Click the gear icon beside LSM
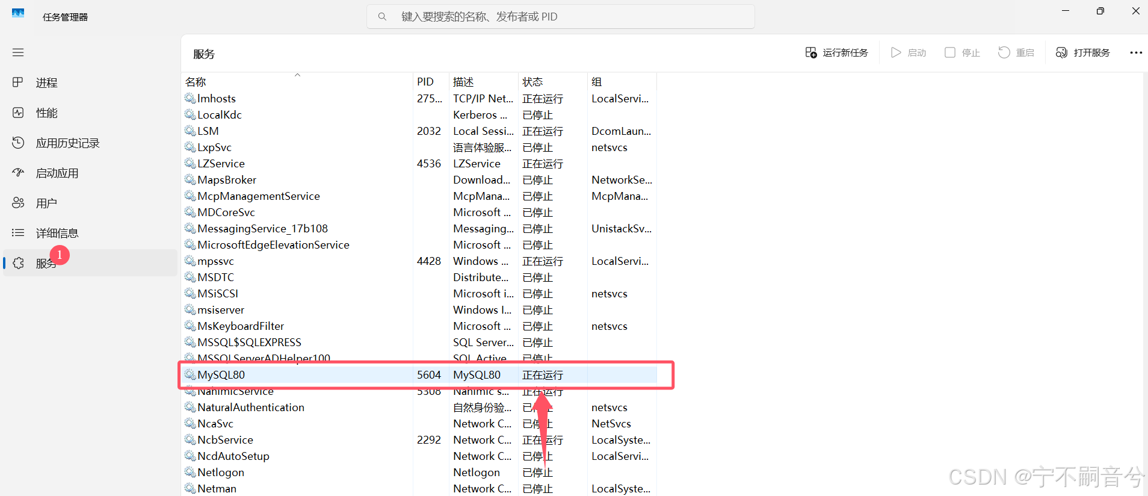This screenshot has width=1148, height=496. click(x=190, y=131)
